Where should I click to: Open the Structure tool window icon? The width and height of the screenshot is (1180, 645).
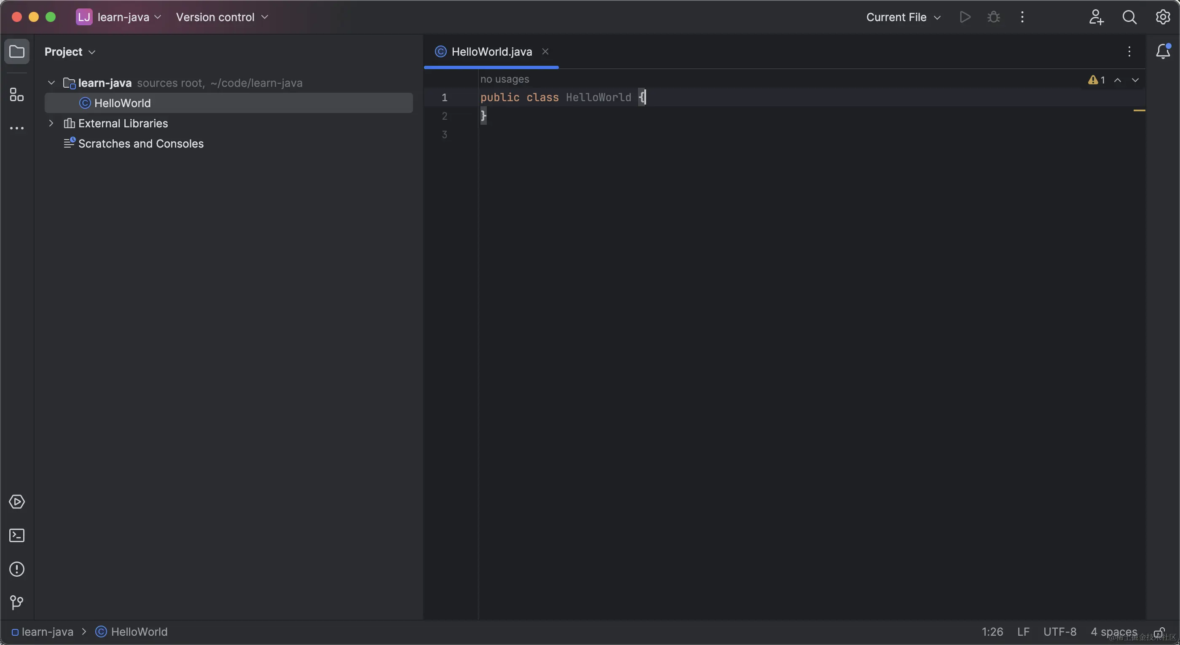tap(16, 95)
